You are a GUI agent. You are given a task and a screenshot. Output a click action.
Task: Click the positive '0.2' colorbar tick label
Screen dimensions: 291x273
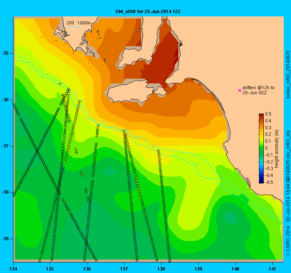(x=268, y=134)
